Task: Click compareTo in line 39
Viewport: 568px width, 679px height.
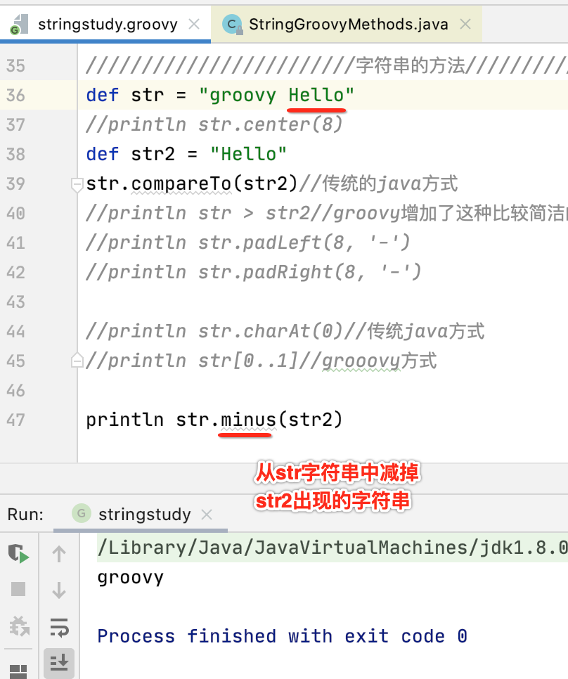Action: click(181, 183)
